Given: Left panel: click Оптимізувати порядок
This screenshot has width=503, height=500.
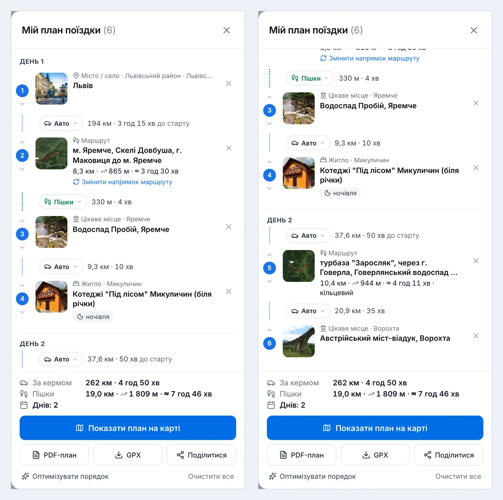Looking at the screenshot, I should [65, 477].
